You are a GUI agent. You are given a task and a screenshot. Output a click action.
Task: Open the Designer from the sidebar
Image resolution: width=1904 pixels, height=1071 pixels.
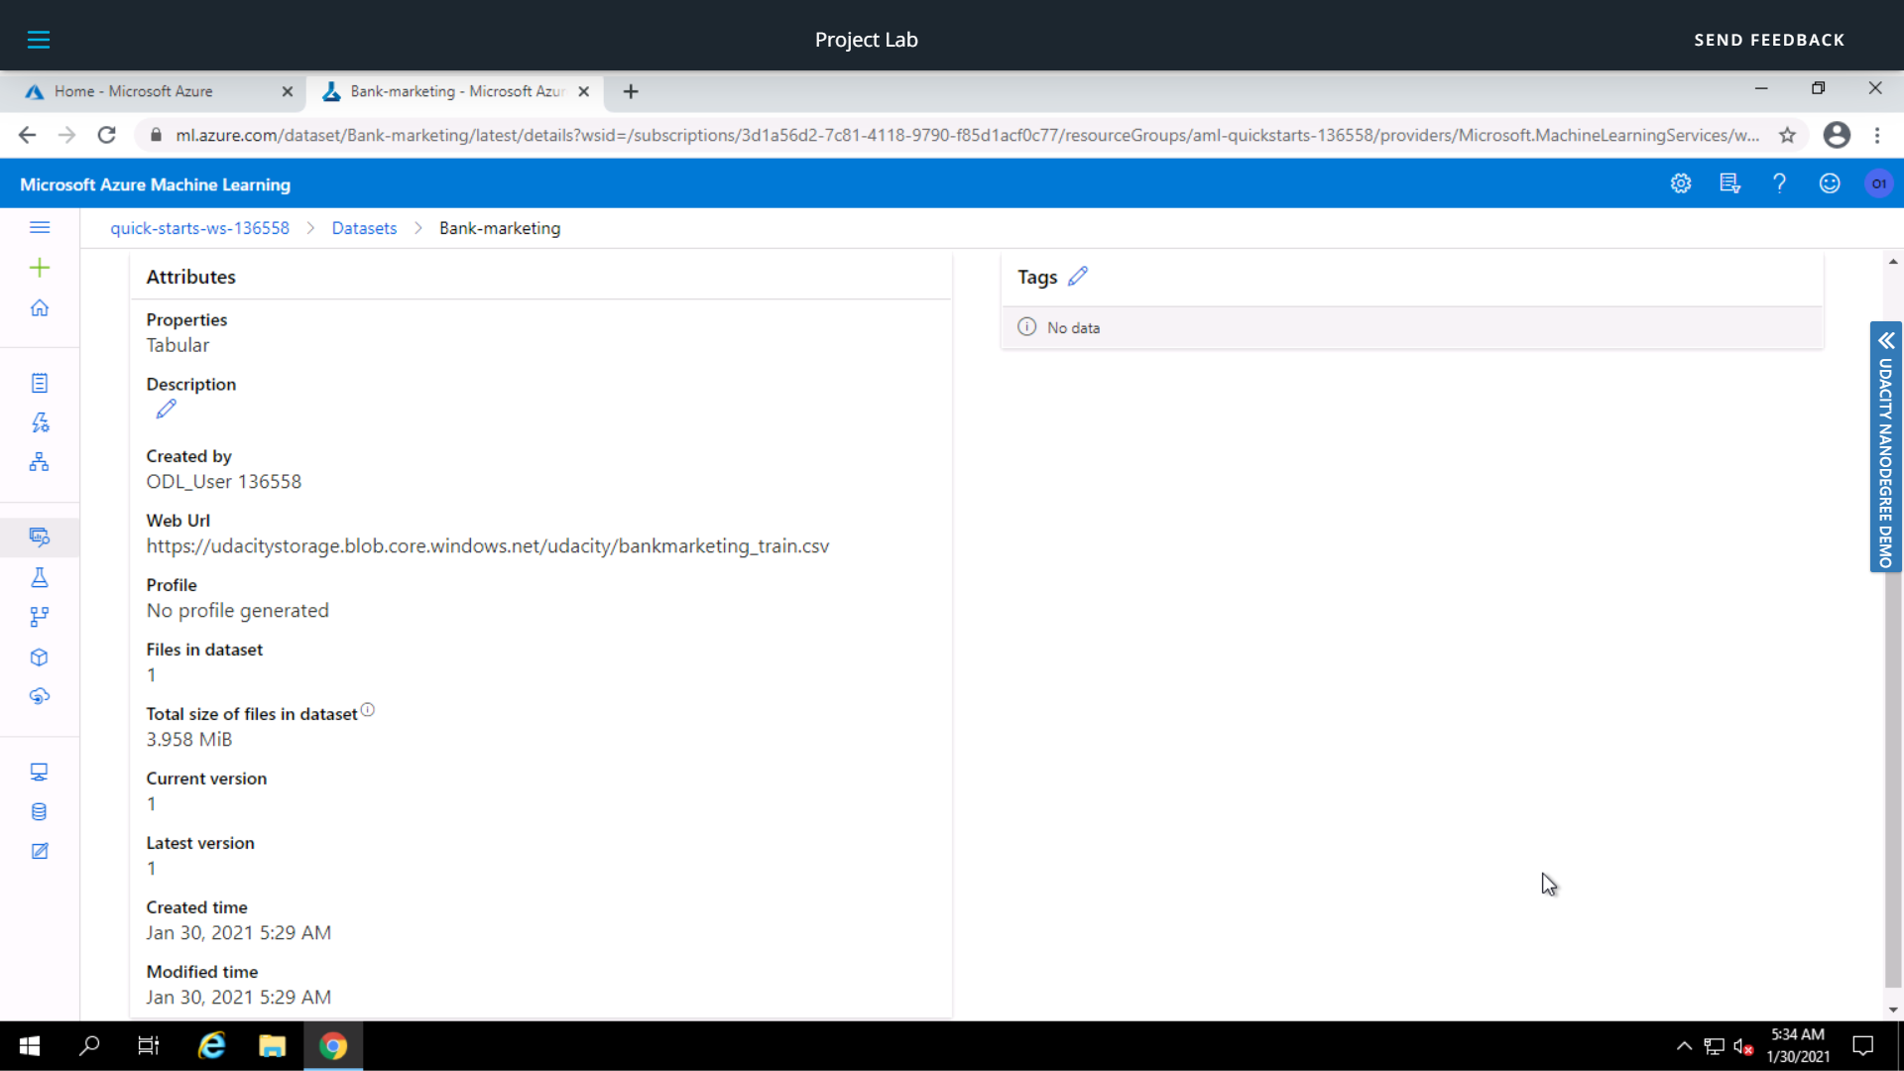pos(40,462)
